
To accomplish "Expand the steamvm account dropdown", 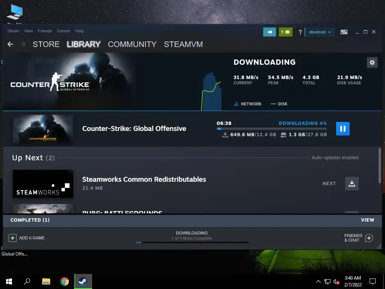I will coord(320,32).
